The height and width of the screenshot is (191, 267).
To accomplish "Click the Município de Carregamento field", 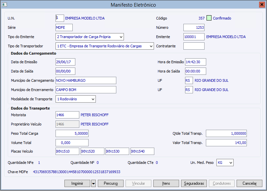I will 86,80.
